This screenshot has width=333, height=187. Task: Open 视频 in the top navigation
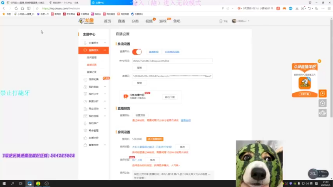149,21
